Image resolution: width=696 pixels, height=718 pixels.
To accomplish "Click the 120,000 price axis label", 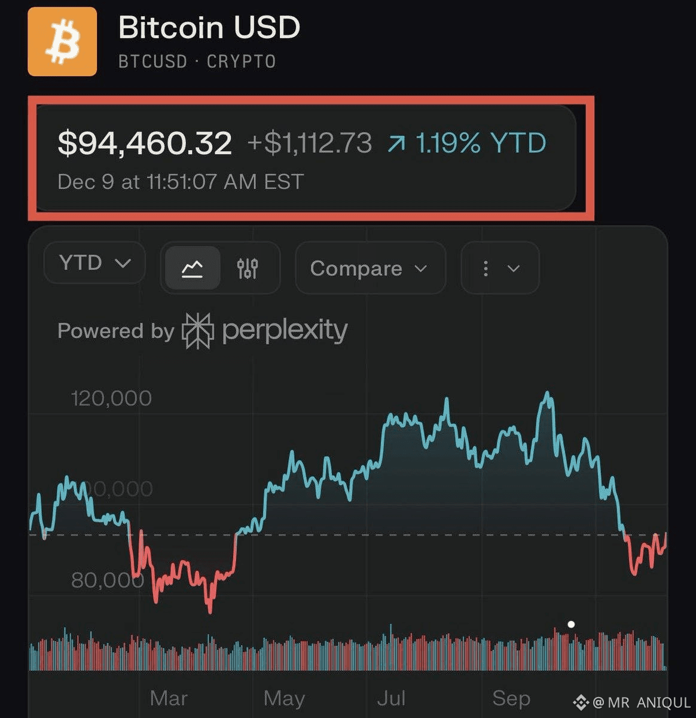I will (111, 398).
